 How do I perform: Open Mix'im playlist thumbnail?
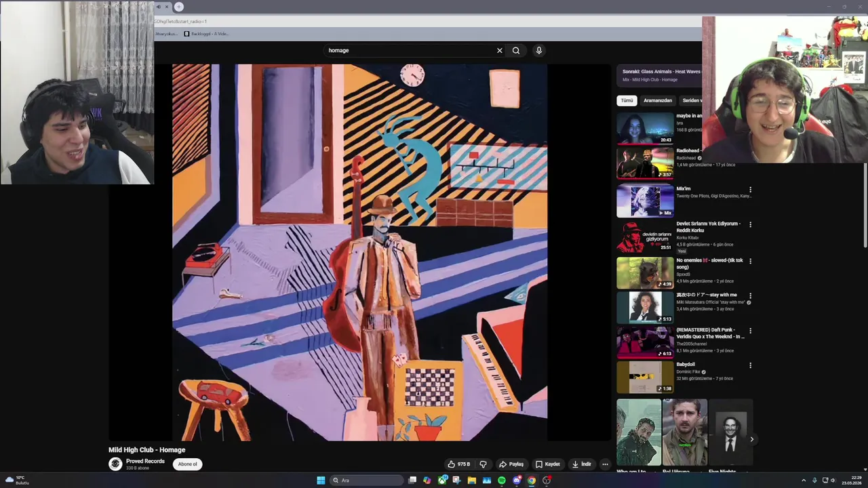(x=645, y=201)
